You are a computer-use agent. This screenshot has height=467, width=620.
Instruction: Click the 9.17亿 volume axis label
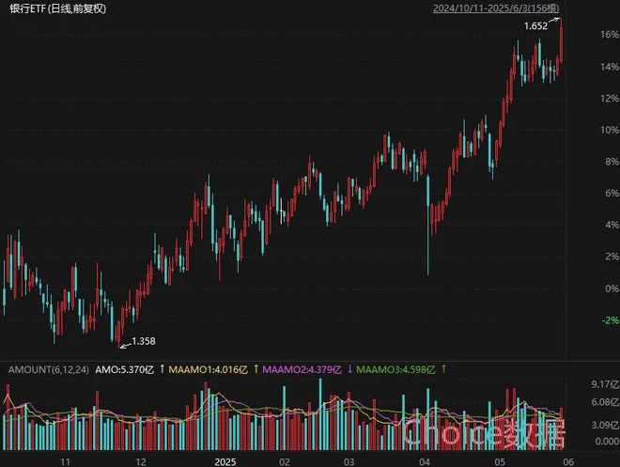coord(605,384)
